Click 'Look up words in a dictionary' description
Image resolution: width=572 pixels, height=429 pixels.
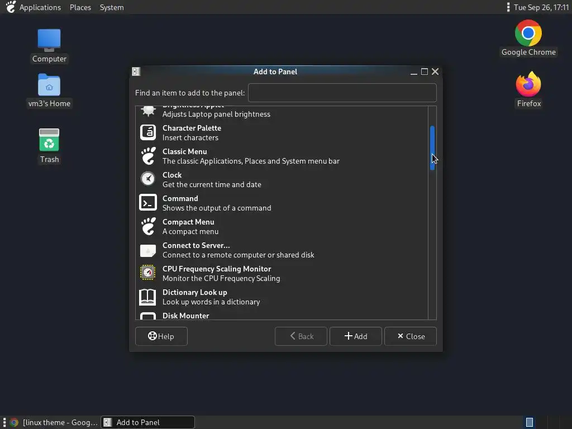[211, 302]
